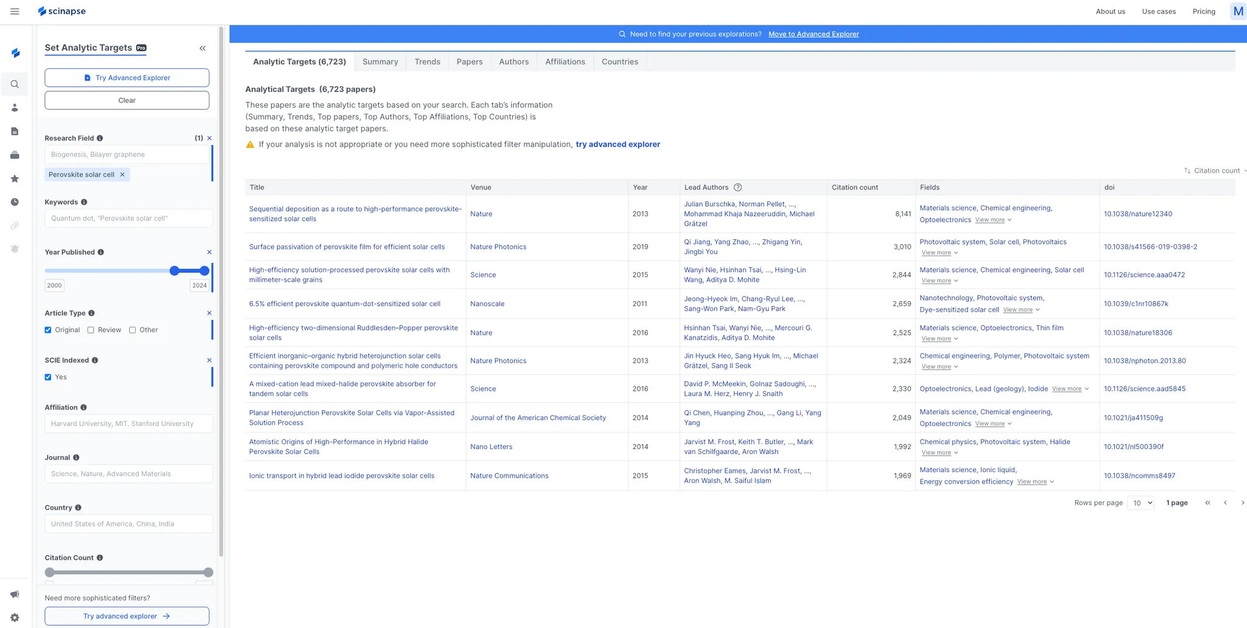Reset the Article Type filter

point(209,313)
